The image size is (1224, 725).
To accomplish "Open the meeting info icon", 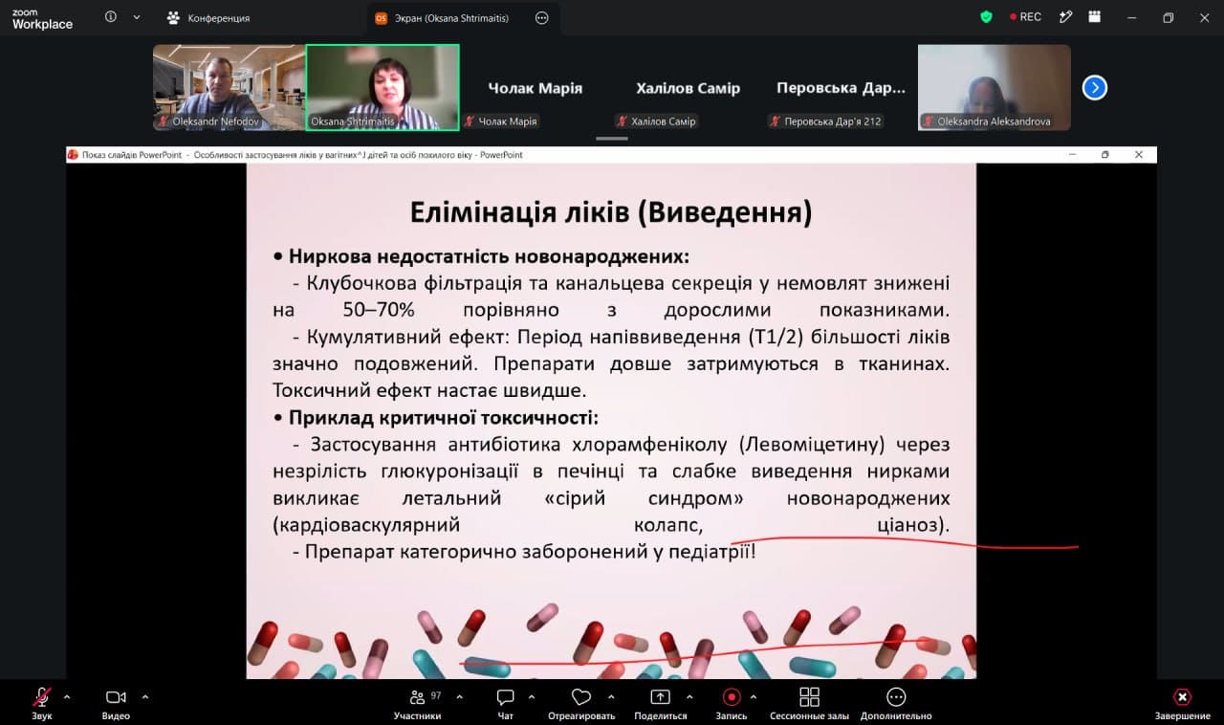I will (111, 17).
